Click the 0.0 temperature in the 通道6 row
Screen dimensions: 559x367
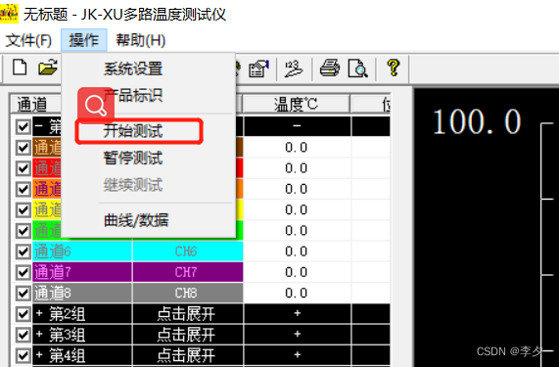click(x=297, y=252)
